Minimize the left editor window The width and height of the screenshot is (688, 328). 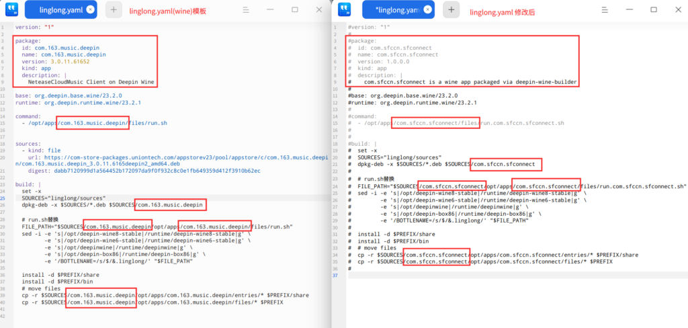pyautogui.click(x=271, y=10)
